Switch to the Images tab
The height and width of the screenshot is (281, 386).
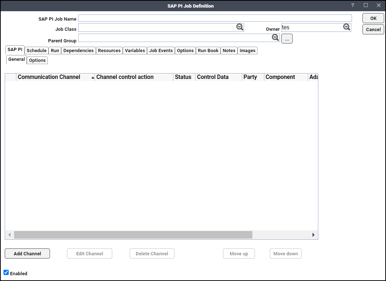pos(247,50)
